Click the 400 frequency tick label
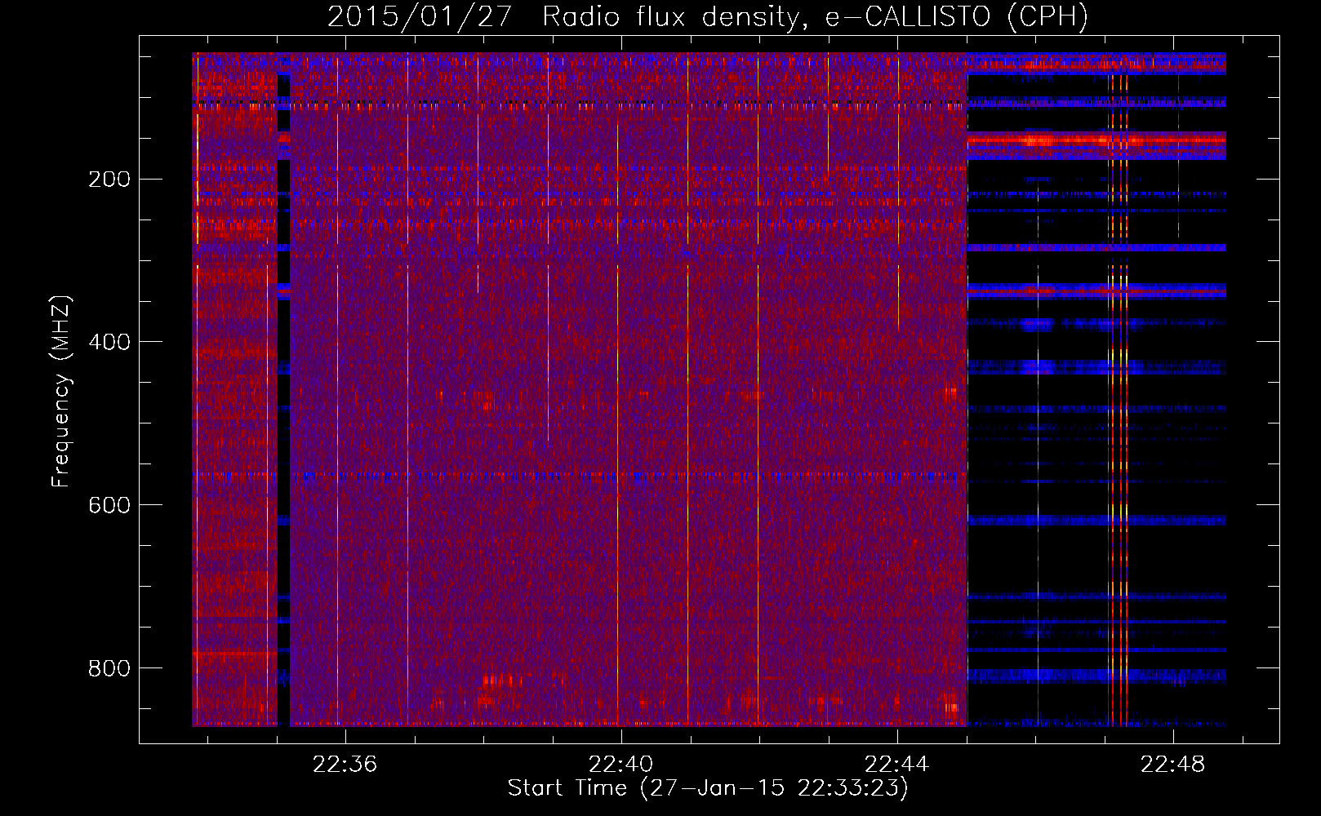This screenshot has width=1321, height=816. (x=109, y=343)
